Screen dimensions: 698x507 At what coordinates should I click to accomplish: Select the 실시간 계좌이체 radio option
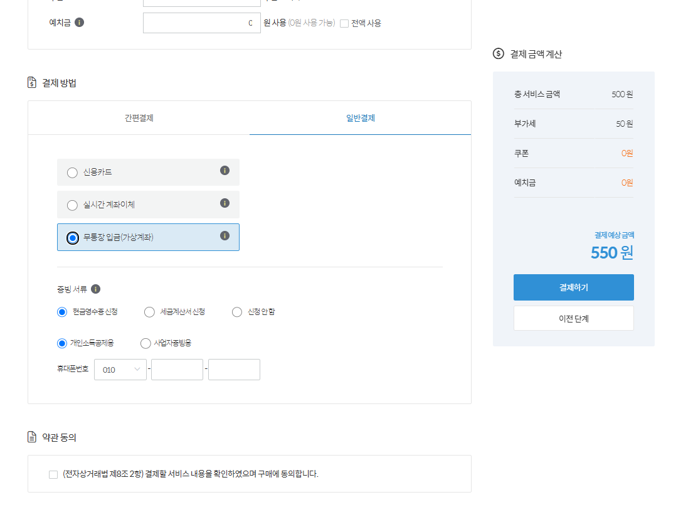point(72,205)
